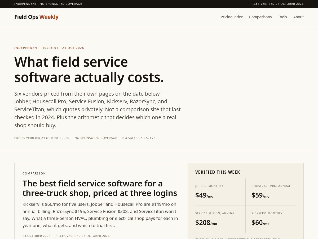
Task: Click the Jobber price '$49/mo'
Action: [x=204, y=195]
